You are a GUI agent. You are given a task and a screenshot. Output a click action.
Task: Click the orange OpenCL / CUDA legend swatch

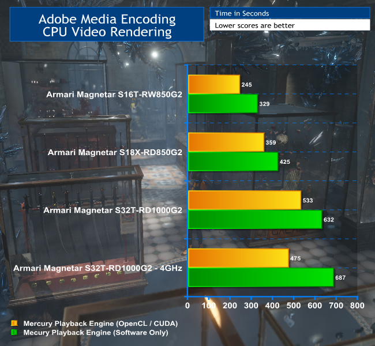pyautogui.click(x=14, y=324)
